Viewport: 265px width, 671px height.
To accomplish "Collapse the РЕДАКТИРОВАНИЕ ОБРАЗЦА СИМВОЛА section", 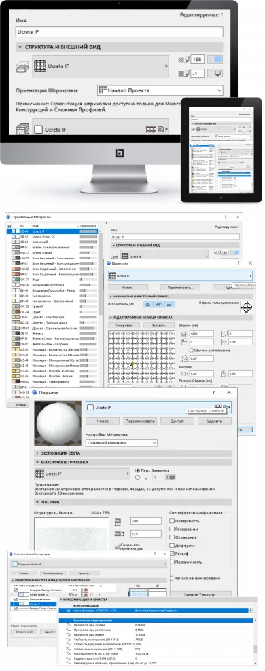I will click(x=111, y=318).
